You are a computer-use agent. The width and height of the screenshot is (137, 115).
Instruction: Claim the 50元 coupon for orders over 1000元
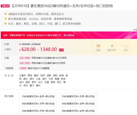click(x=49, y=58)
